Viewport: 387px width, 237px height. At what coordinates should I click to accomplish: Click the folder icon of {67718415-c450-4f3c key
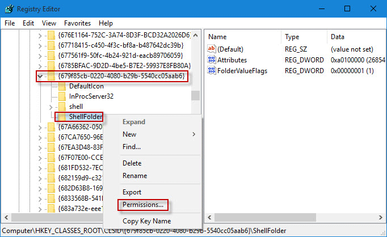pyautogui.click(x=51, y=45)
